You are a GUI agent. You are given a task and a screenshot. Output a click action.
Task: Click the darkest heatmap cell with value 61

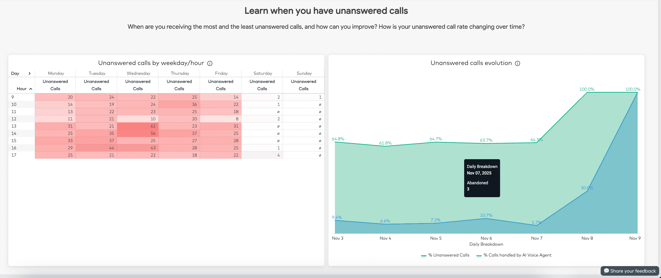click(x=138, y=126)
